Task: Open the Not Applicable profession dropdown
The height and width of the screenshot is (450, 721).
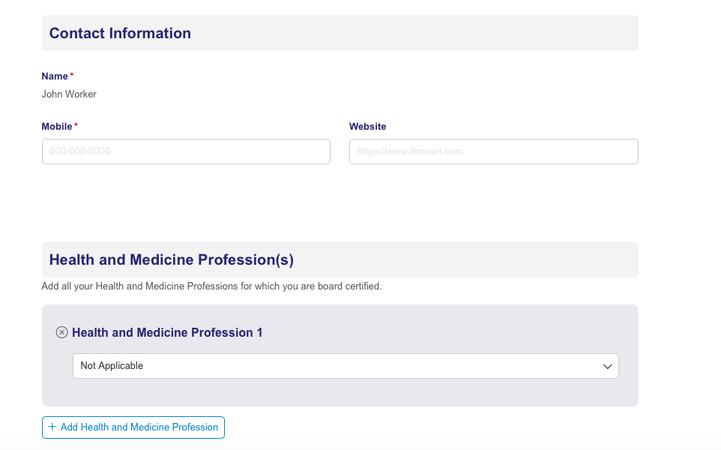Action: pyautogui.click(x=346, y=366)
